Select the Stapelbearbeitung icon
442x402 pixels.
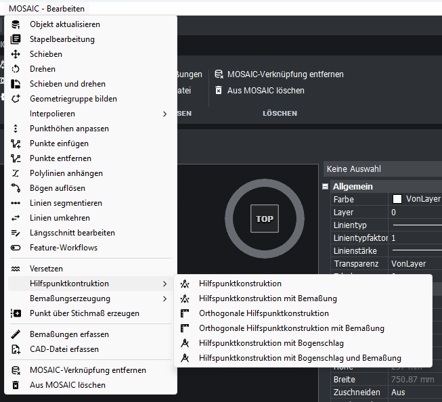point(16,39)
